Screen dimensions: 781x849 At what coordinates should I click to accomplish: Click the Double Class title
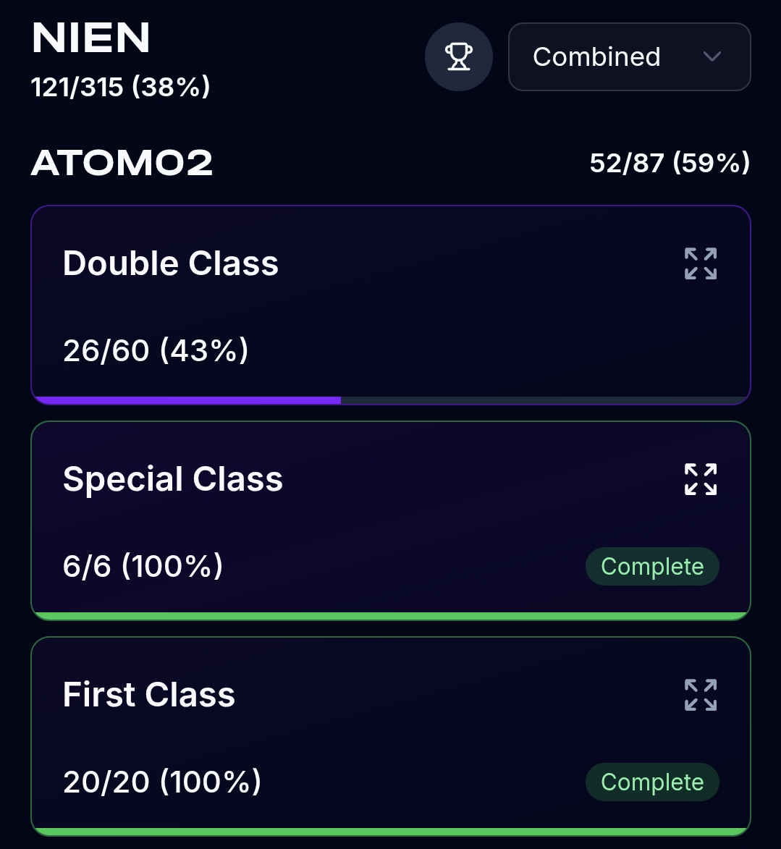click(x=171, y=263)
